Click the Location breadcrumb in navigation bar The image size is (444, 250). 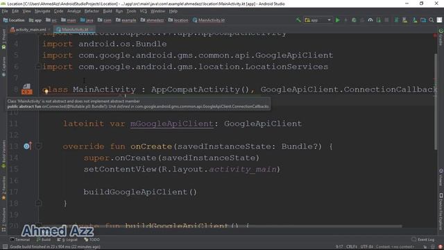(14, 20)
